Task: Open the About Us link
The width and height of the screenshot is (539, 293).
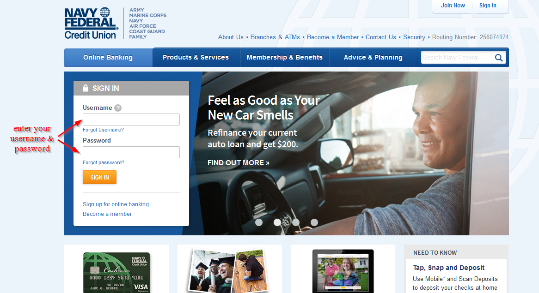Action: pos(231,37)
